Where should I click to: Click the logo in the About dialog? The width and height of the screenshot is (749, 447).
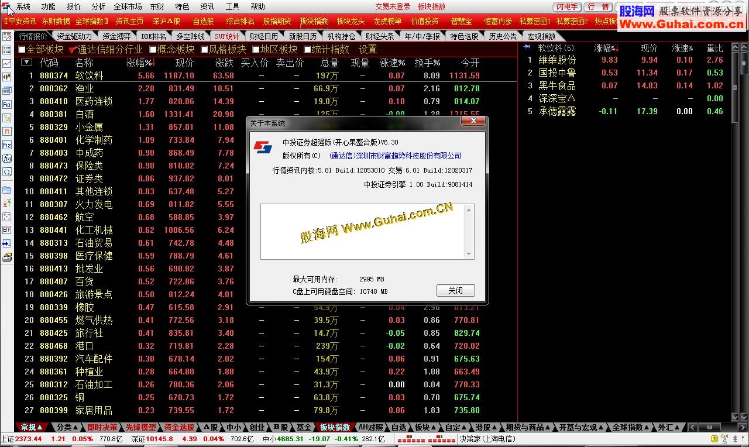263,146
